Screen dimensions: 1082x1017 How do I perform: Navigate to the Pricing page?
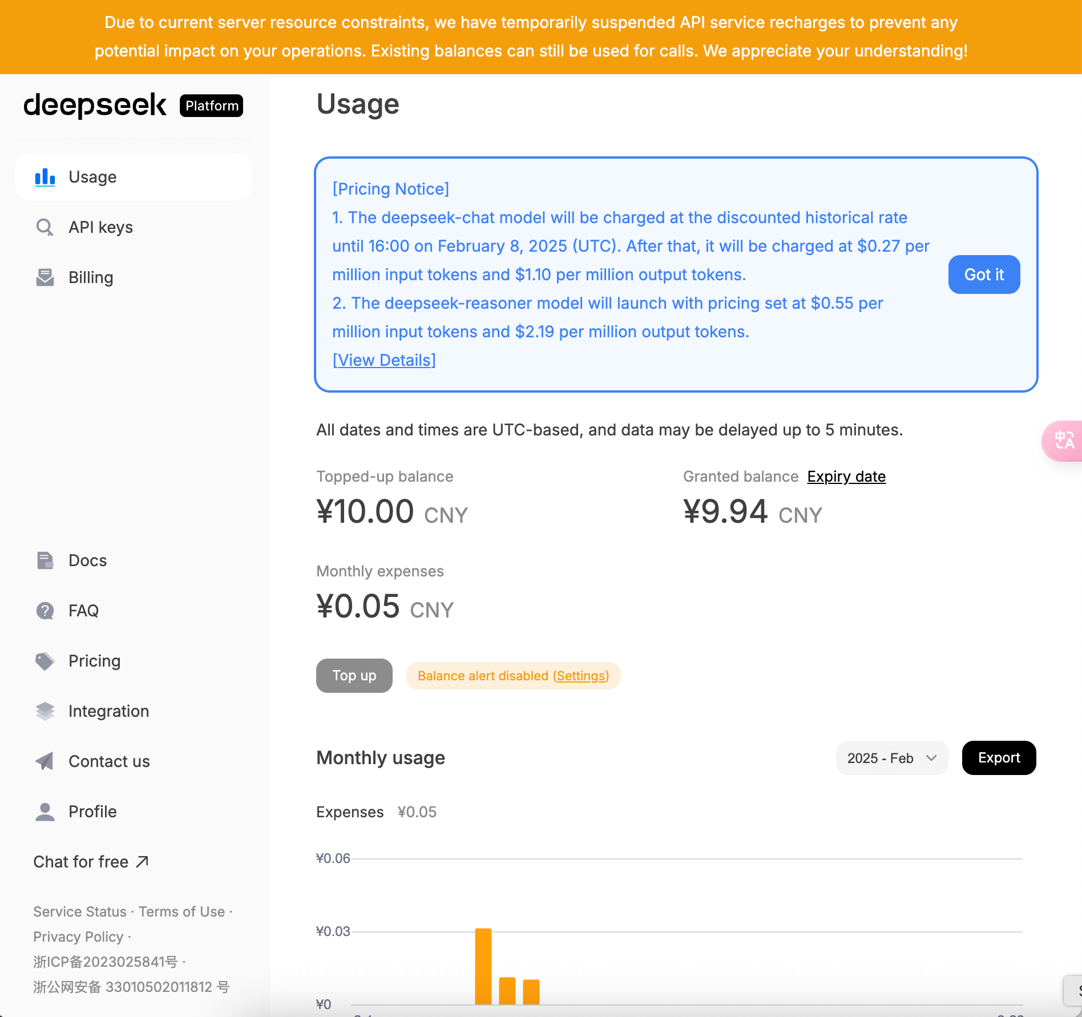tap(134, 661)
